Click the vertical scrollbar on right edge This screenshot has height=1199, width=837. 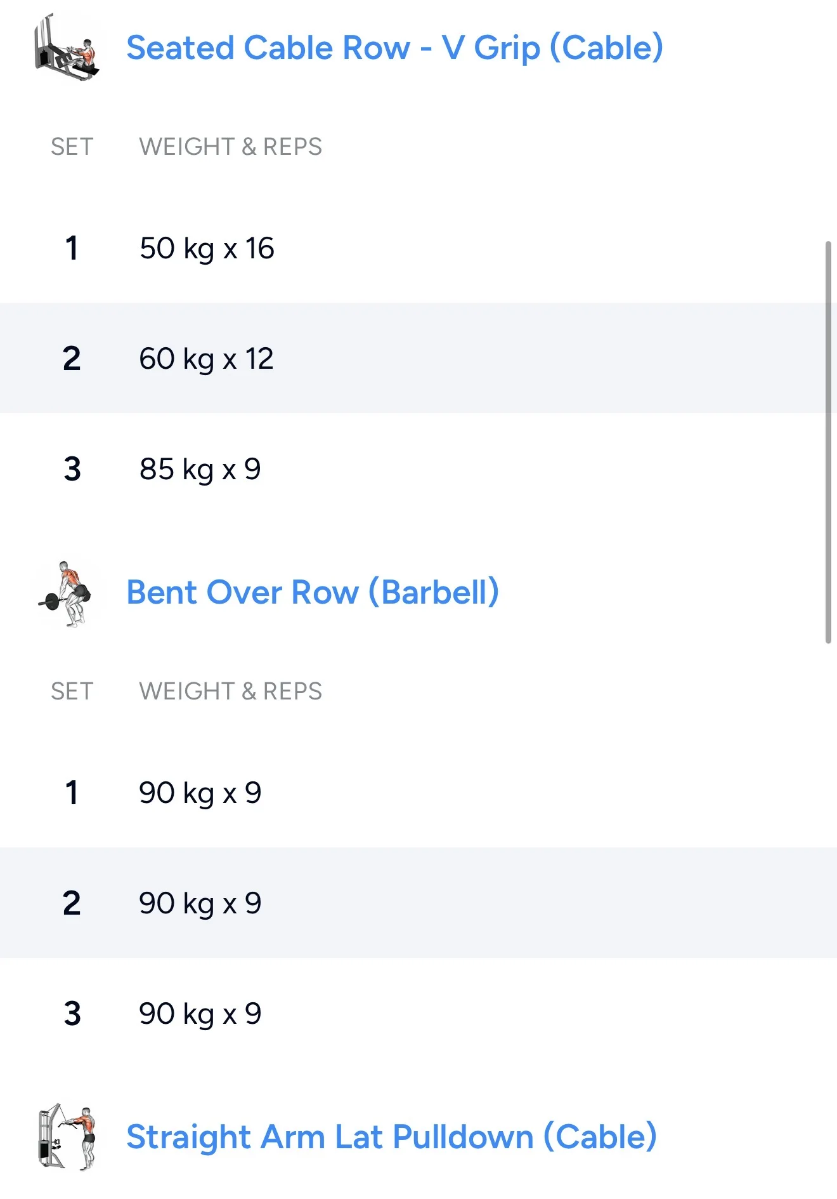[x=828, y=442]
